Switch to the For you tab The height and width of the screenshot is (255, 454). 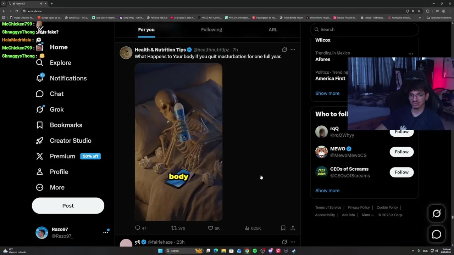click(x=146, y=30)
